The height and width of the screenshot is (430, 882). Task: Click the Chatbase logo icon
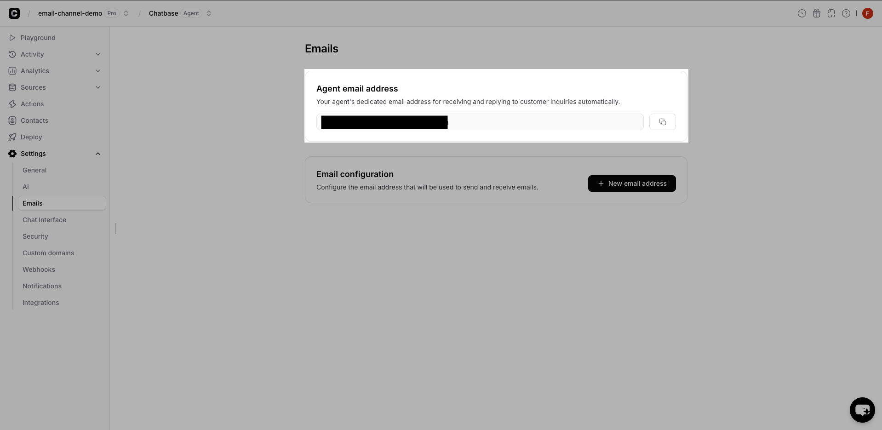tap(14, 13)
